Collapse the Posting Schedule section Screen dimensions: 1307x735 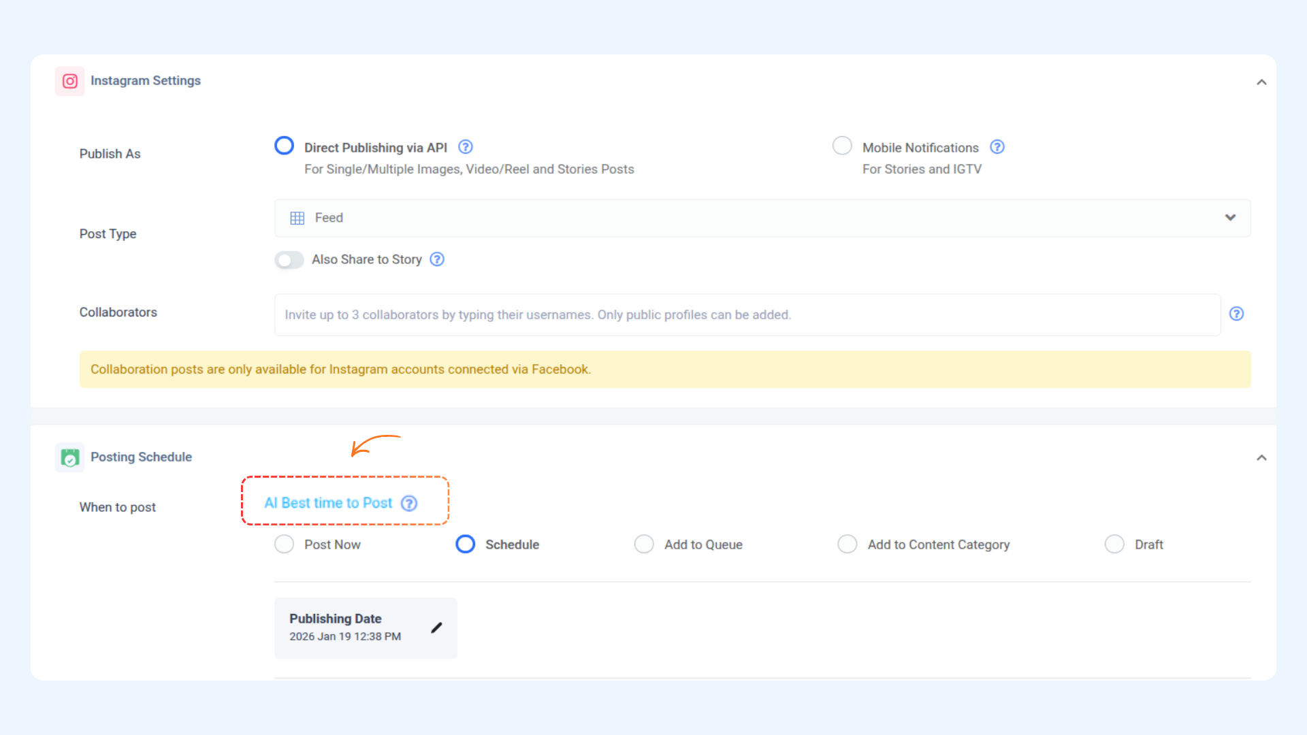point(1261,457)
